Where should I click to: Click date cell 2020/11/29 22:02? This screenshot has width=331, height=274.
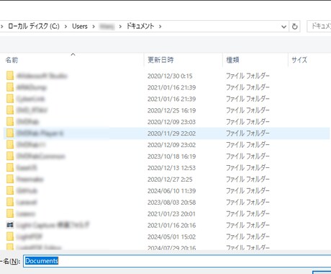coord(171,133)
